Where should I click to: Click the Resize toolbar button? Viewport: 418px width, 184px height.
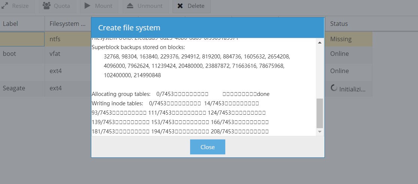(x=16, y=6)
